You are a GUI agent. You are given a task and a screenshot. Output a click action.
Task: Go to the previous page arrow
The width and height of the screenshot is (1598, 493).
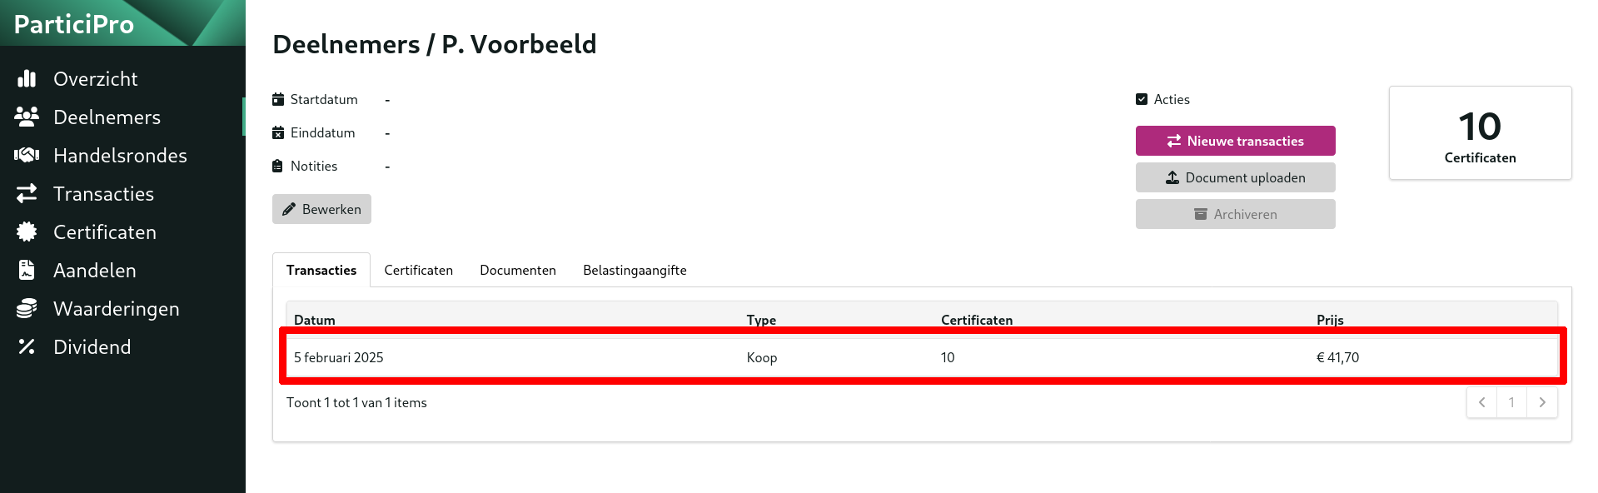click(1481, 402)
